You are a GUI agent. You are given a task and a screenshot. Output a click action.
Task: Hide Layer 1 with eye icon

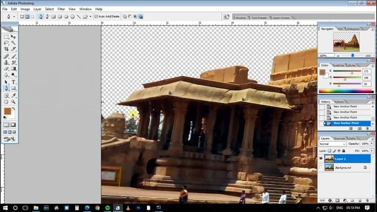pyautogui.click(x=321, y=158)
